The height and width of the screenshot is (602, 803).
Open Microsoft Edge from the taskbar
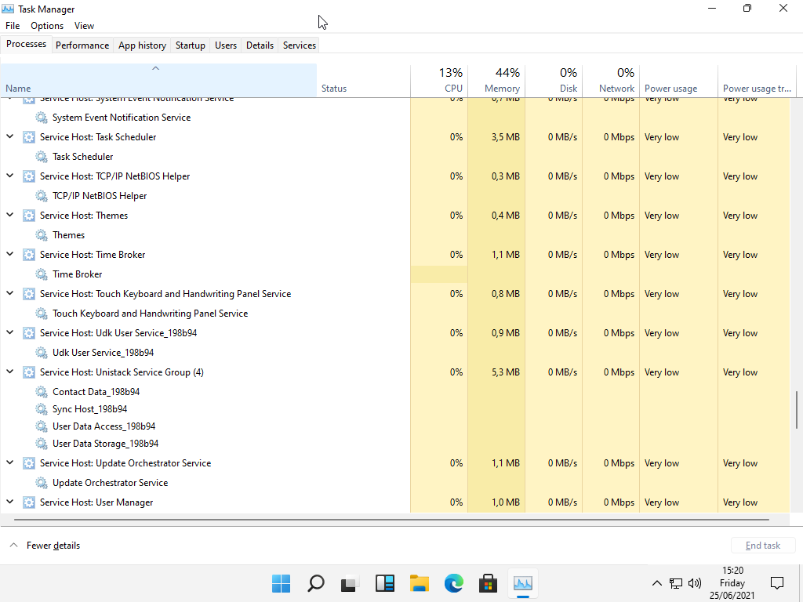[454, 583]
